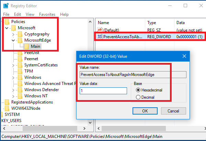Viewport: 206px width, 141px height.
Task: Expand the Windows NT tree node
Action: tap(13, 96)
